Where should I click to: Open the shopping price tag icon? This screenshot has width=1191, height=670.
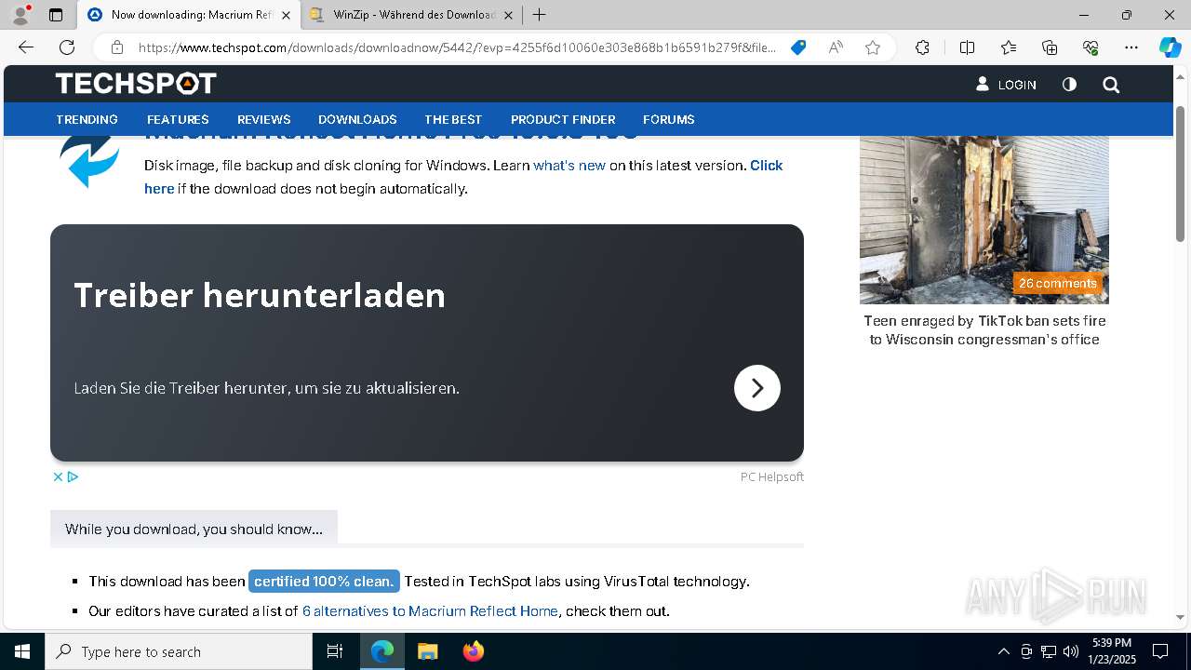[x=798, y=47]
